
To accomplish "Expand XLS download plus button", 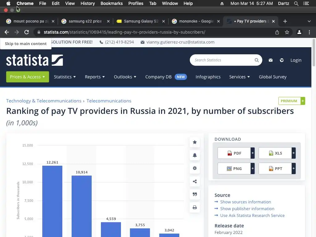I will 294,153.
